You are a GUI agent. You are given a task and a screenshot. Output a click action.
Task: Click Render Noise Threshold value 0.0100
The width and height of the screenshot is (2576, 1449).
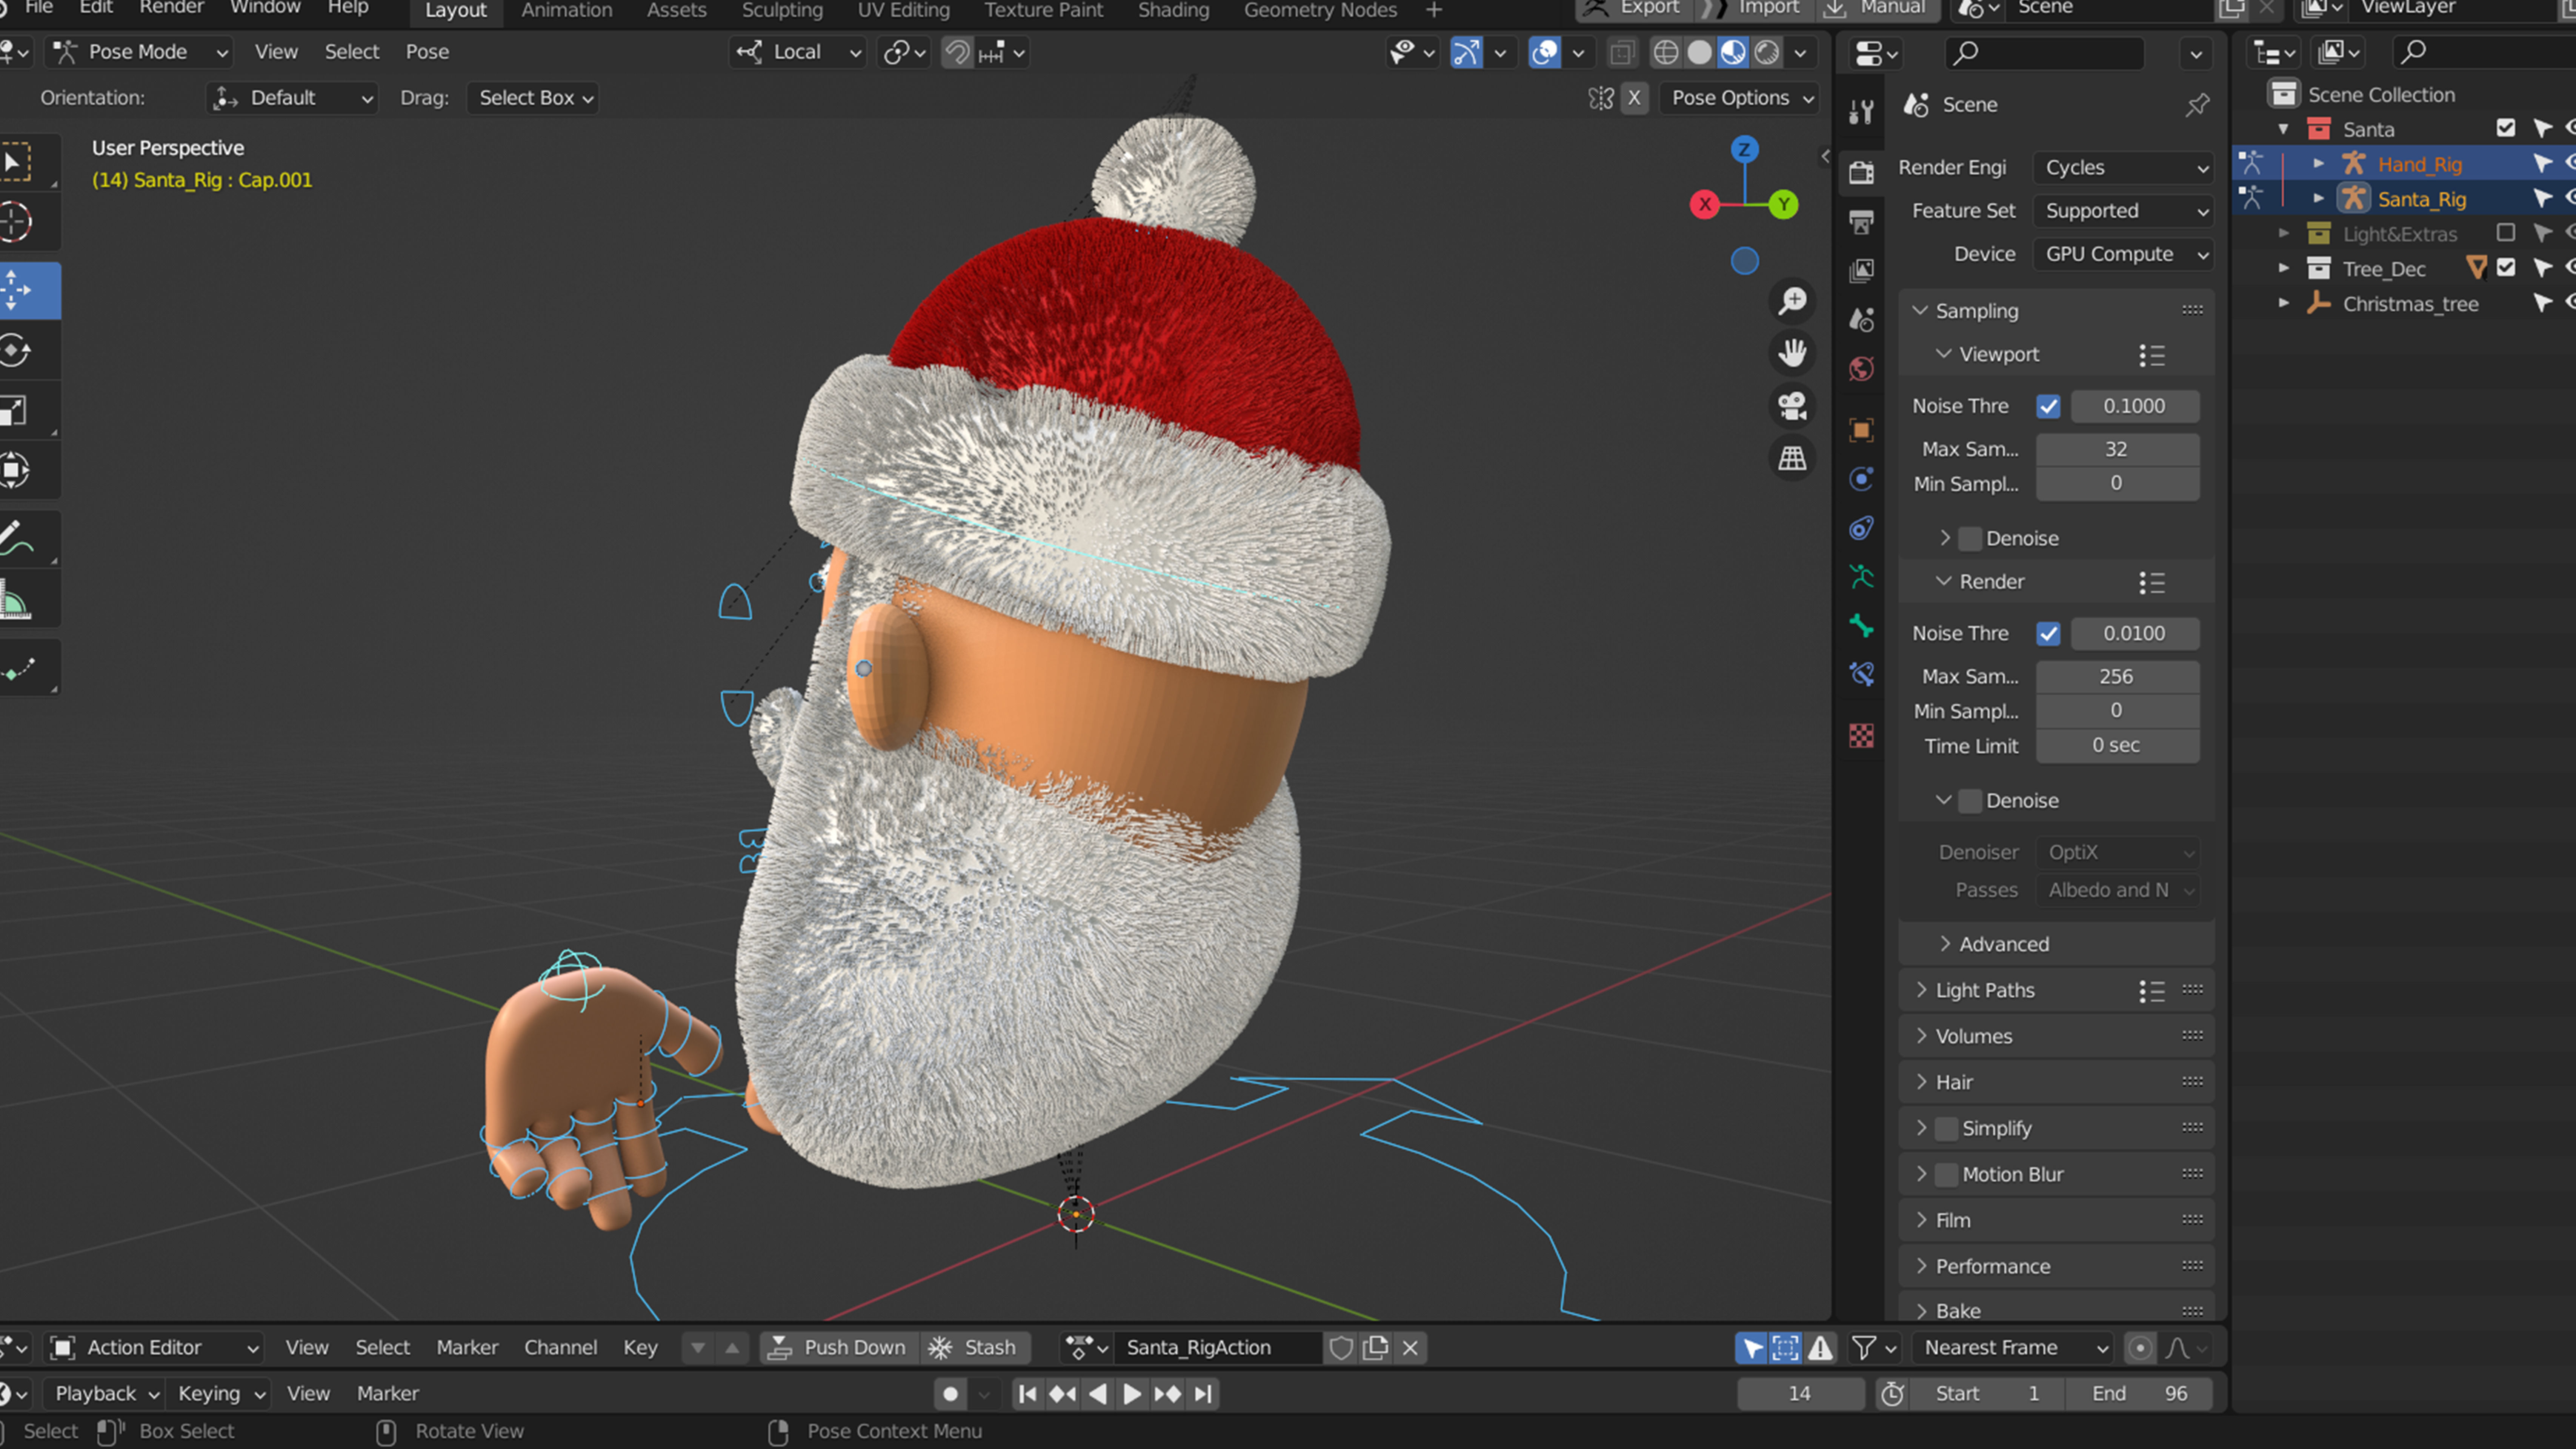[x=2135, y=633]
